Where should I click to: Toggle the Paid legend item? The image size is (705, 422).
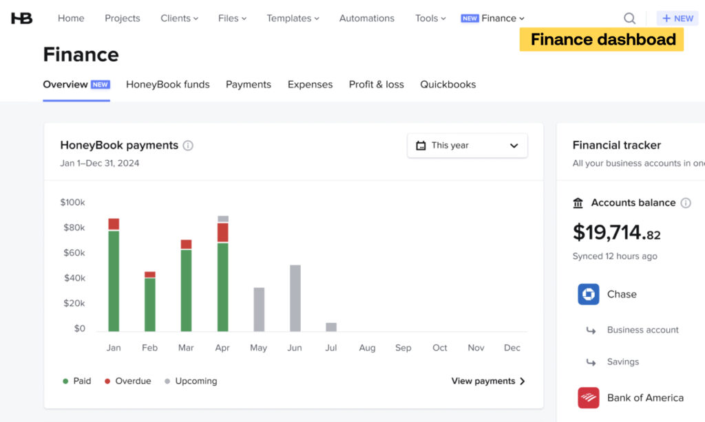click(76, 381)
